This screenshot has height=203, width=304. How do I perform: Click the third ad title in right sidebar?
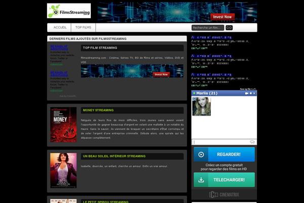pyautogui.click(x=211, y=75)
